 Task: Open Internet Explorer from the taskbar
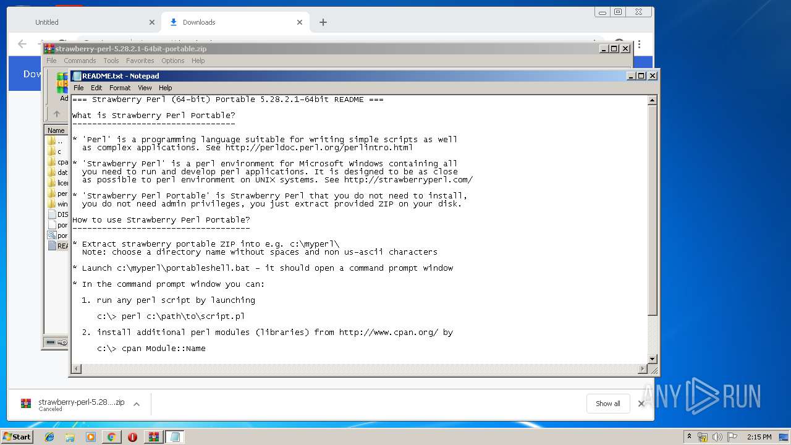pyautogui.click(x=49, y=437)
